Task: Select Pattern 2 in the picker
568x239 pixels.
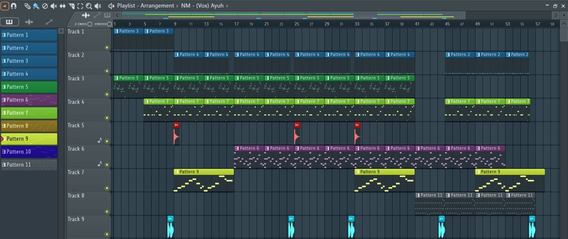Action: (29, 48)
